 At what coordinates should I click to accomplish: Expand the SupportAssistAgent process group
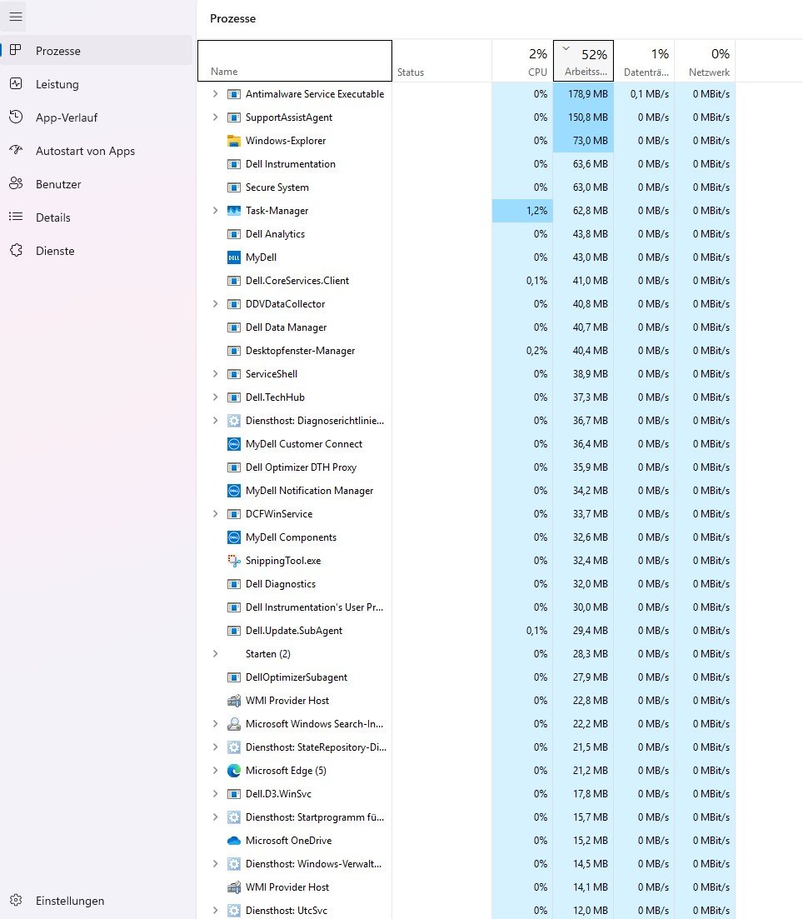[215, 117]
